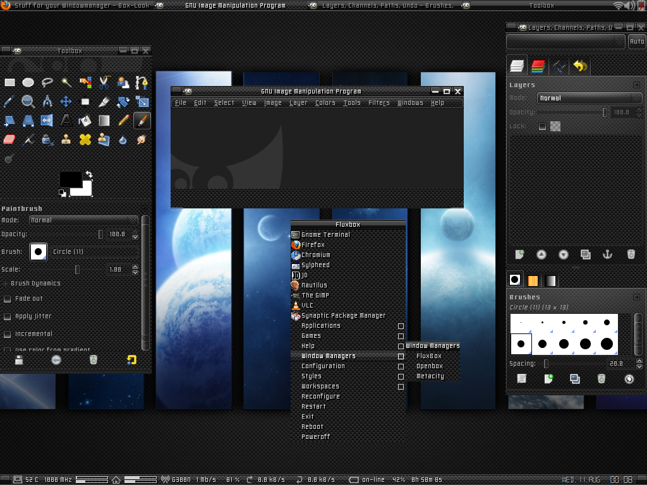Select the Flip tool

click(47, 121)
